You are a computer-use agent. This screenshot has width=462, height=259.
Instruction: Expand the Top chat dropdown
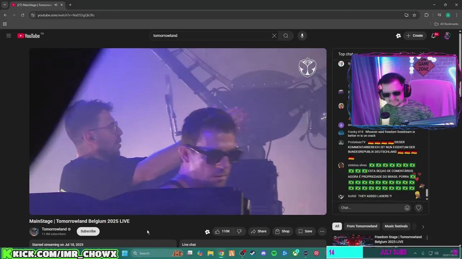[348, 54]
